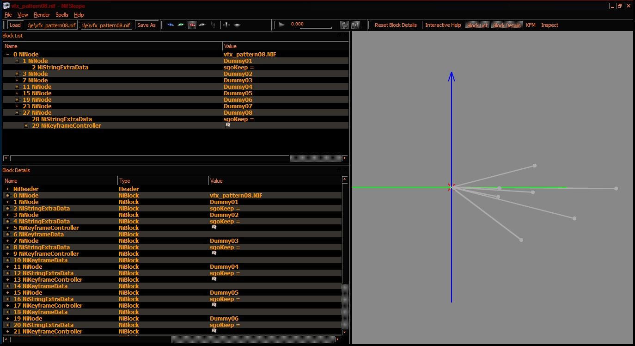635x346 pixels.
Task: Expand 15 NiNode Dummy05 in Block List
Action: point(17,93)
